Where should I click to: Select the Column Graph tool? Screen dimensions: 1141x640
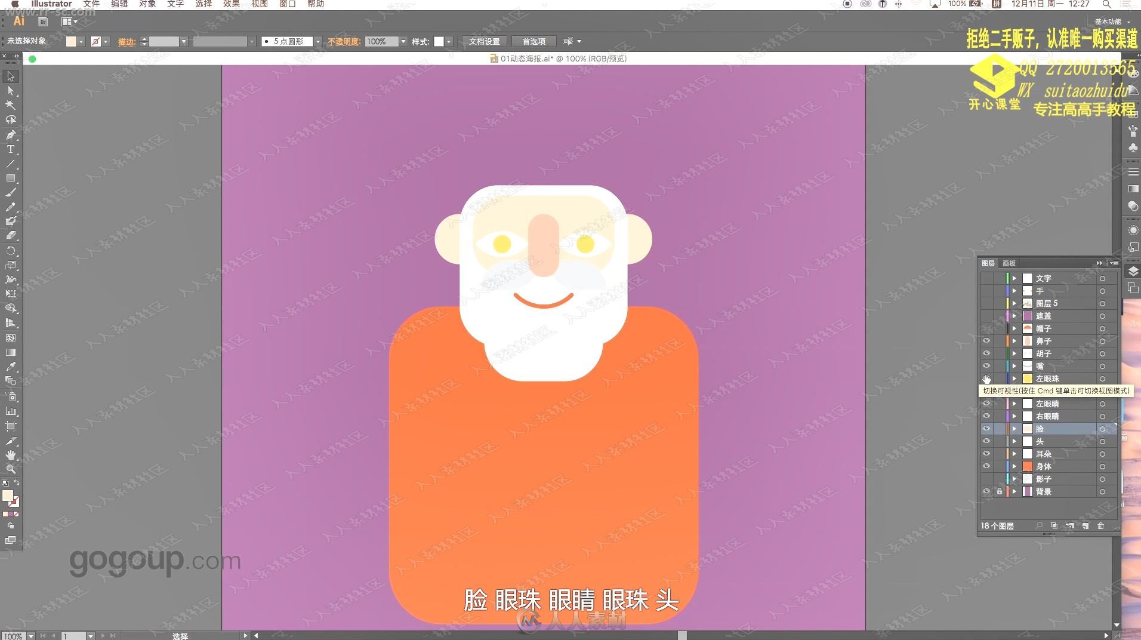click(x=10, y=411)
